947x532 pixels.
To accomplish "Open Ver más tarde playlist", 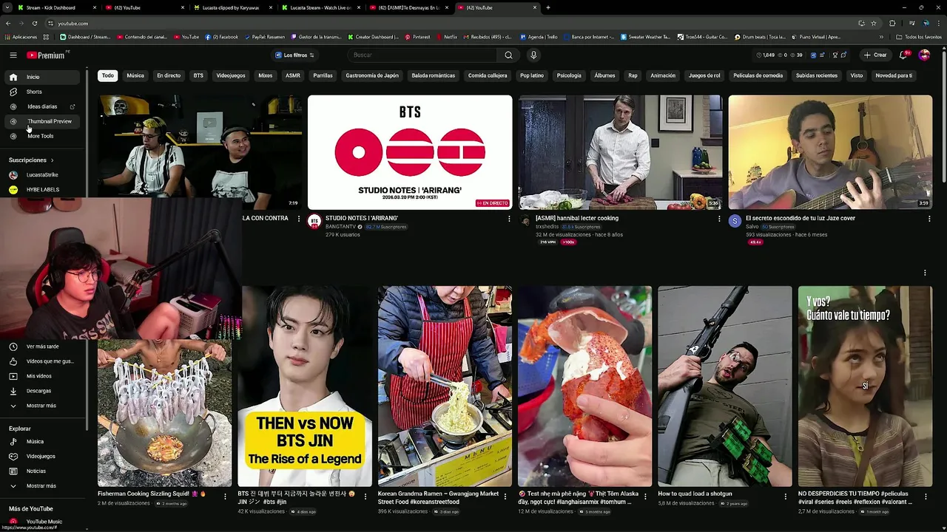I will [x=43, y=347].
